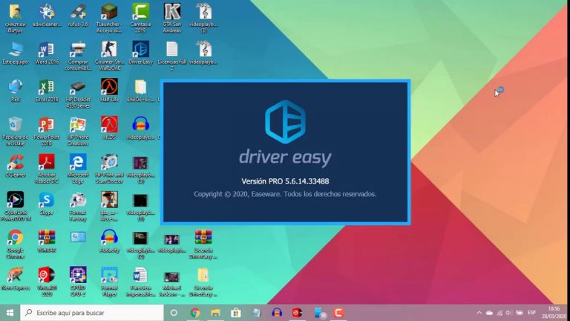The image size is (570, 321).
Task: Select the christian user folder icon
Action: 16,18
